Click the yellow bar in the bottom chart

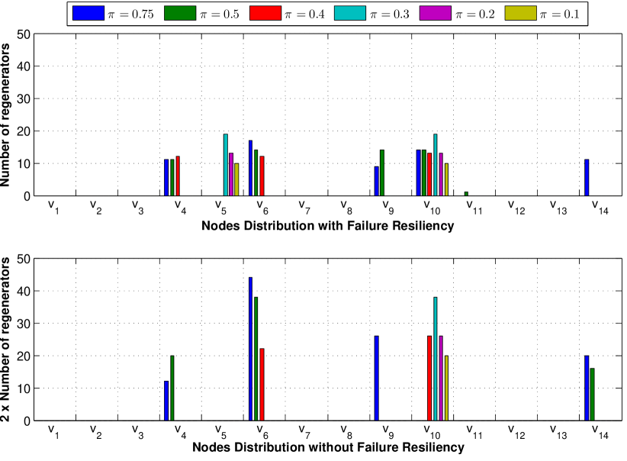446,388
